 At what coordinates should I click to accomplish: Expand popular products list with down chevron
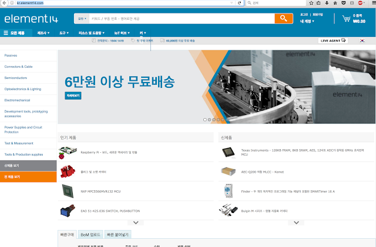coord(136,222)
